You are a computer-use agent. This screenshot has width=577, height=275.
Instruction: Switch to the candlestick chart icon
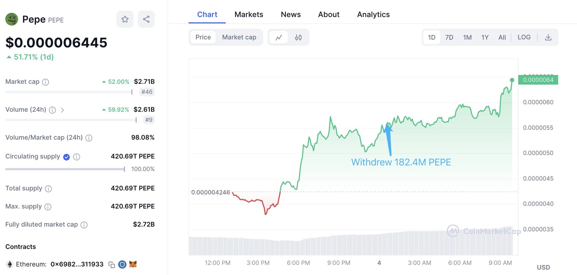298,37
